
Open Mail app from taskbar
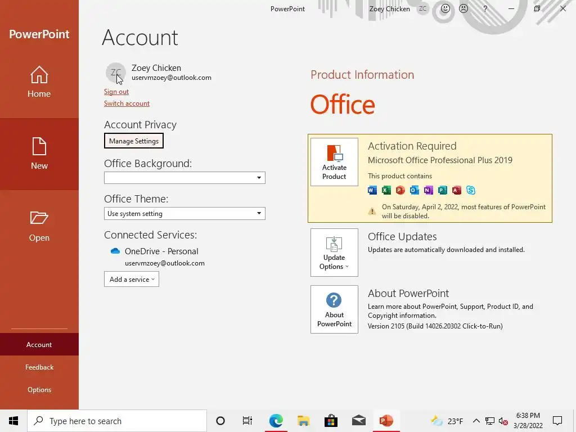pyautogui.click(x=358, y=421)
